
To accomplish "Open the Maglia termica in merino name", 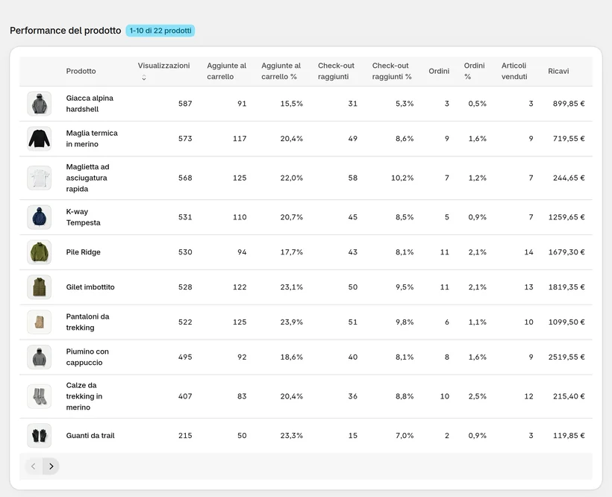I will pos(92,139).
